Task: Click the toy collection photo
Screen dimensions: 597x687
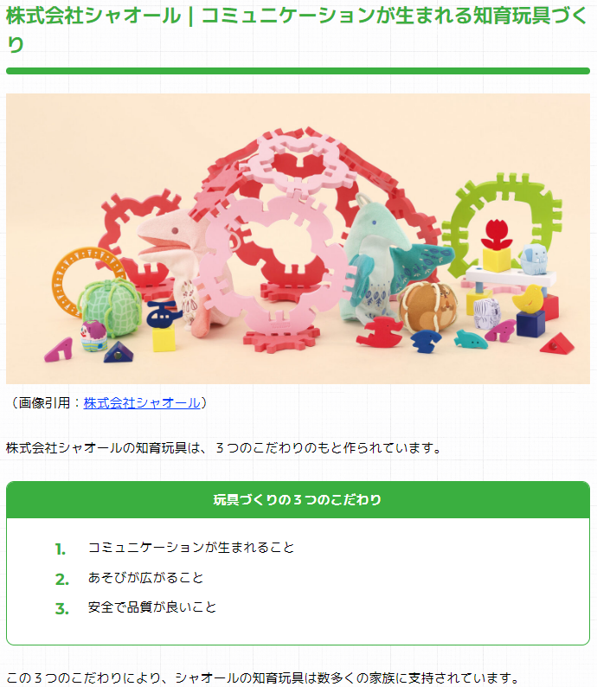Action: pyautogui.click(x=298, y=238)
